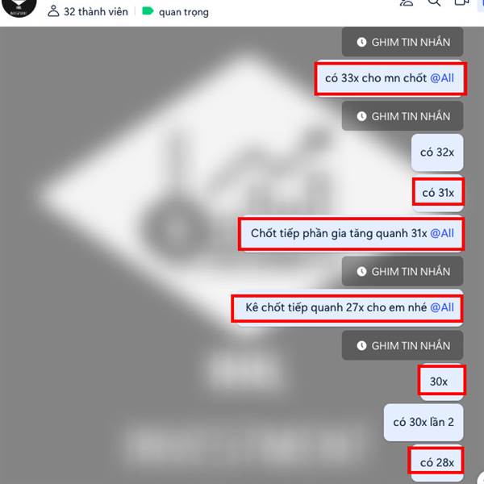Screen dimensions: 484x484
Task: Click @All in Kê chốt tiếp quanh 27x message
Action: [x=442, y=307]
